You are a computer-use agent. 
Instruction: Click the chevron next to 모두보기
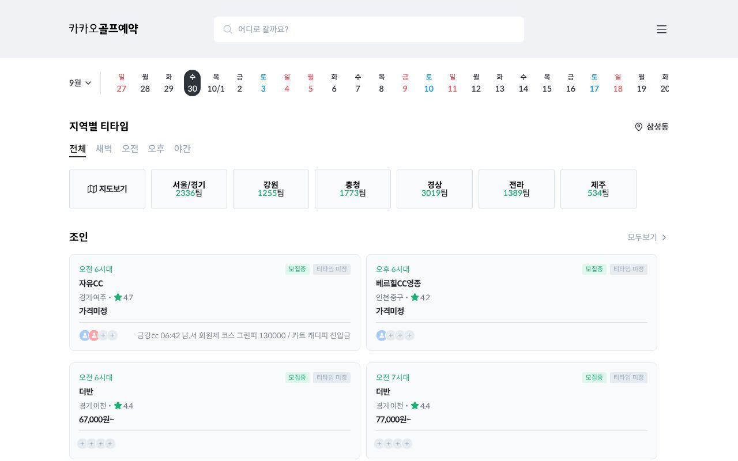pyautogui.click(x=664, y=237)
